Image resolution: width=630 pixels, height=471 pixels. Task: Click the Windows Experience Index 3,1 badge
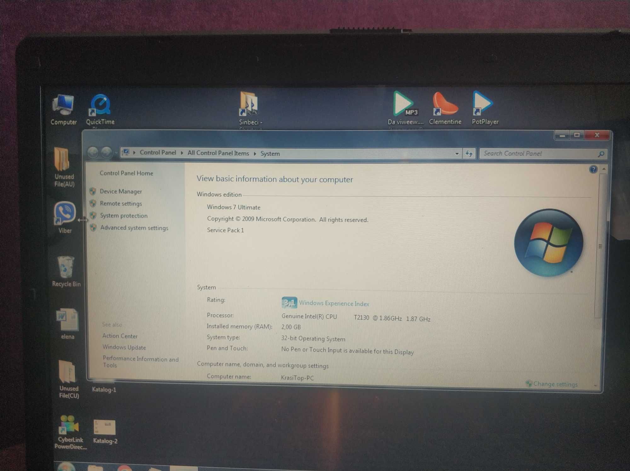(x=289, y=303)
